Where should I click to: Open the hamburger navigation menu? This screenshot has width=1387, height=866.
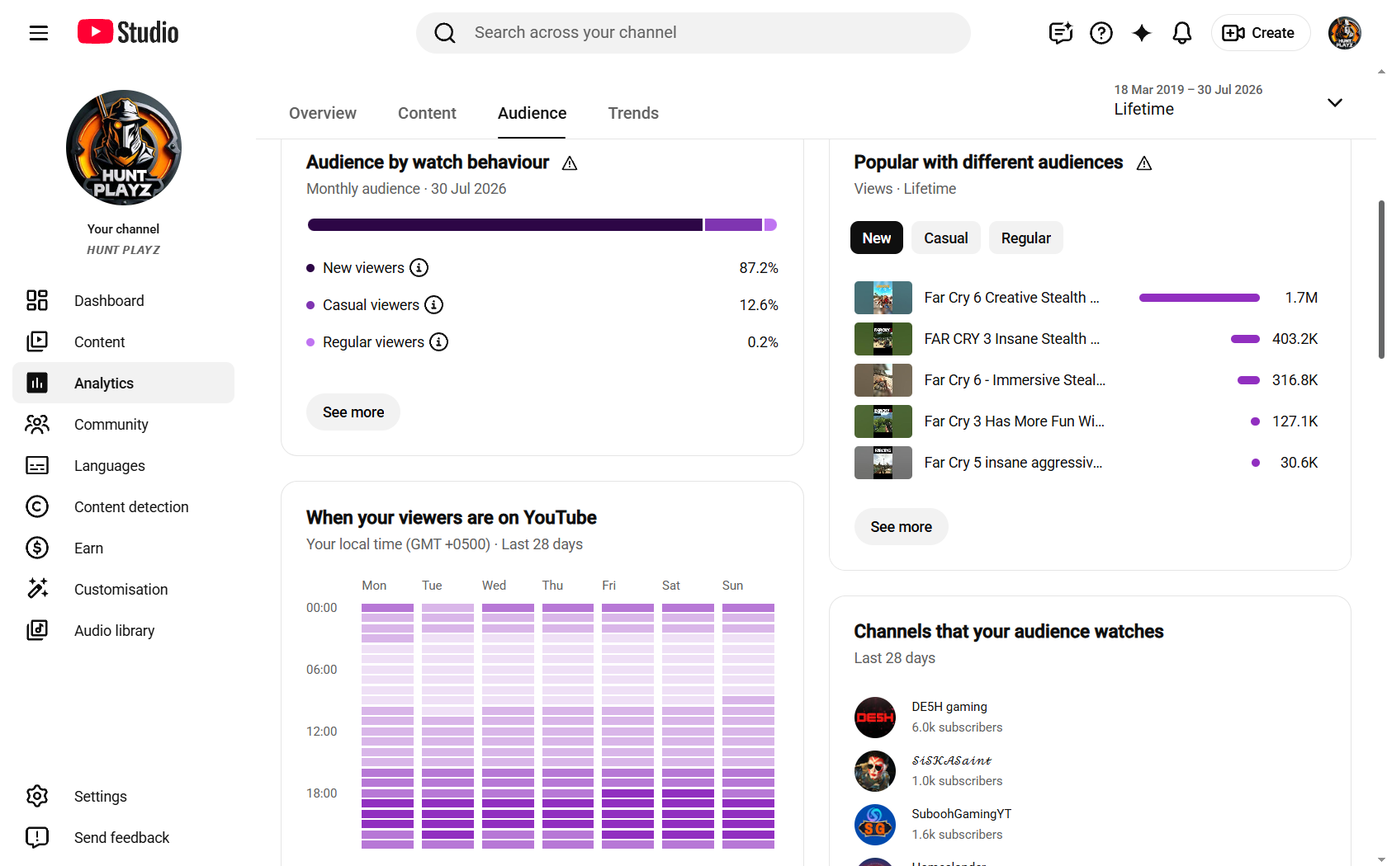[39, 33]
